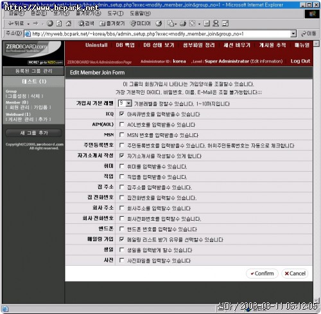The image size is (321, 314).
Task: Check the 핸드폰 checkbox
Action: tap(121, 229)
